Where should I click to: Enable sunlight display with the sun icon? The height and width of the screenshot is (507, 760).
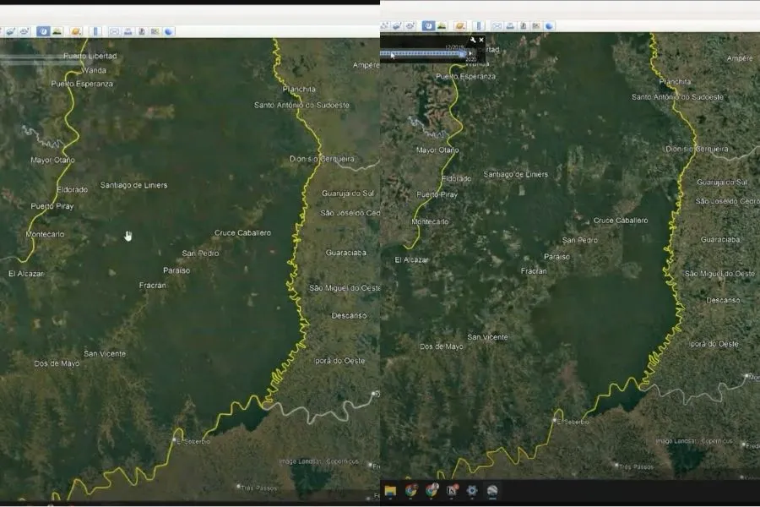[57, 30]
